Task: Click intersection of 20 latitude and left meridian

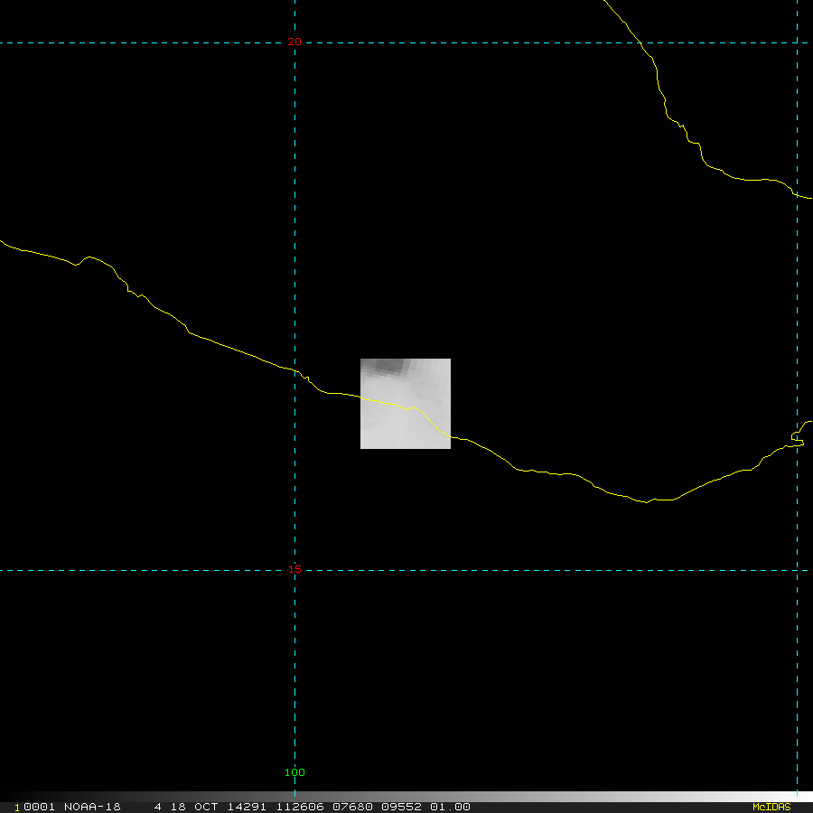Action: coord(295,42)
